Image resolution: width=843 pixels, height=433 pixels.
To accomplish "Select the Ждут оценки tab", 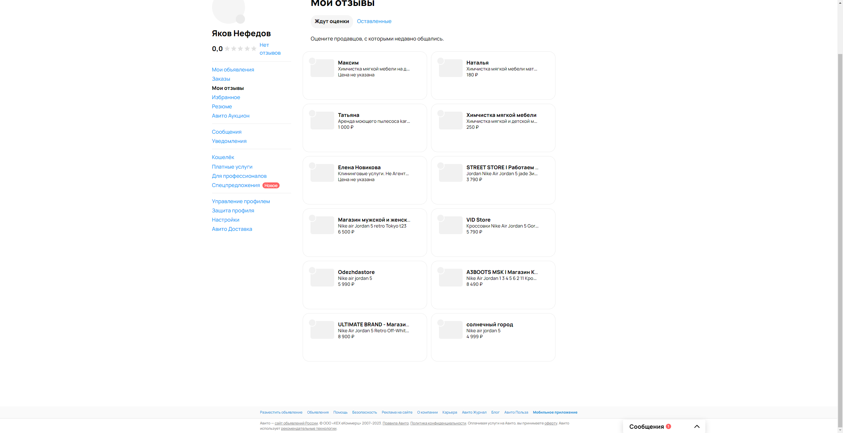I will (332, 21).
